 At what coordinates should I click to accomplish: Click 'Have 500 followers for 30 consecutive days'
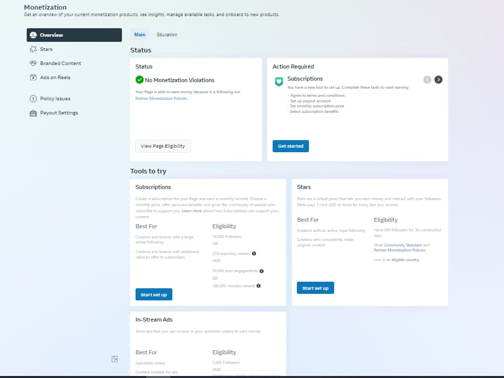408,233
